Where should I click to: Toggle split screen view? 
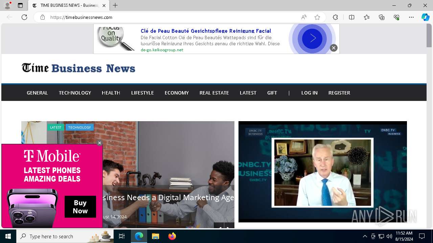[351, 17]
